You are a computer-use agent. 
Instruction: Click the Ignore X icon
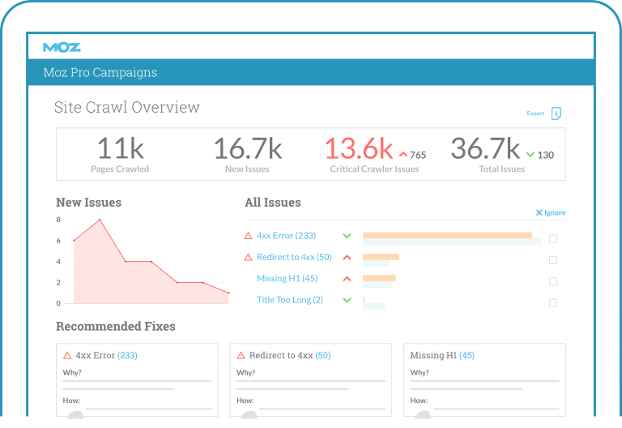(x=539, y=213)
